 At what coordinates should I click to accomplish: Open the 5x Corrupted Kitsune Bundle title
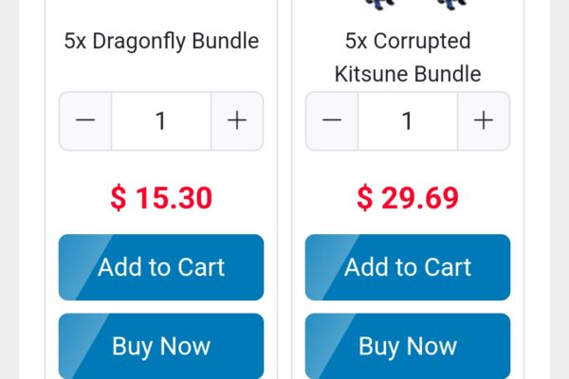[x=408, y=57]
